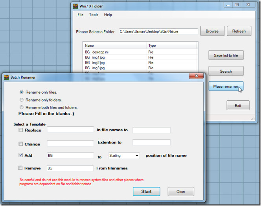Uncheck the Add template checkbox

(x=20, y=155)
